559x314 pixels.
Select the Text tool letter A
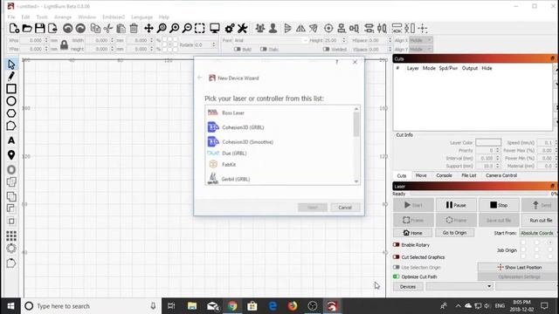[11, 140]
